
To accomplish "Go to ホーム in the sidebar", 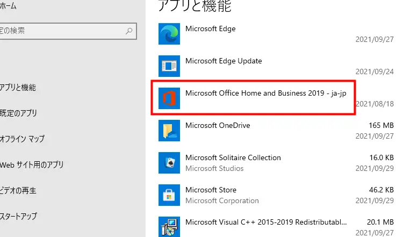I will tap(8, 6).
